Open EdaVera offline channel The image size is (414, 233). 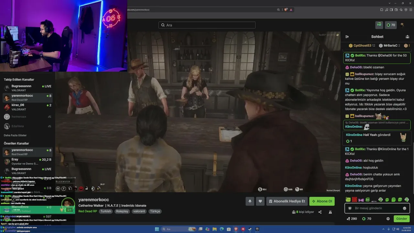click(x=27, y=126)
